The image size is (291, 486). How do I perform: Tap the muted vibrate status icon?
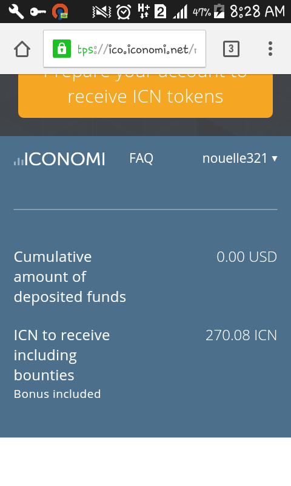(x=102, y=12)
